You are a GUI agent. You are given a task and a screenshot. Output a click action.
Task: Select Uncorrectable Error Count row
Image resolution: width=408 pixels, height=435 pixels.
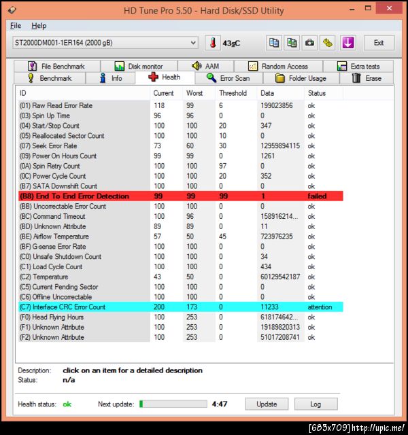181,206
